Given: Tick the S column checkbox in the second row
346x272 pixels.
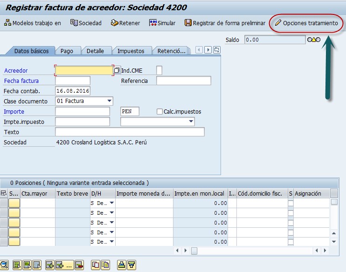Looking at the screenshot, I should 291,213.
